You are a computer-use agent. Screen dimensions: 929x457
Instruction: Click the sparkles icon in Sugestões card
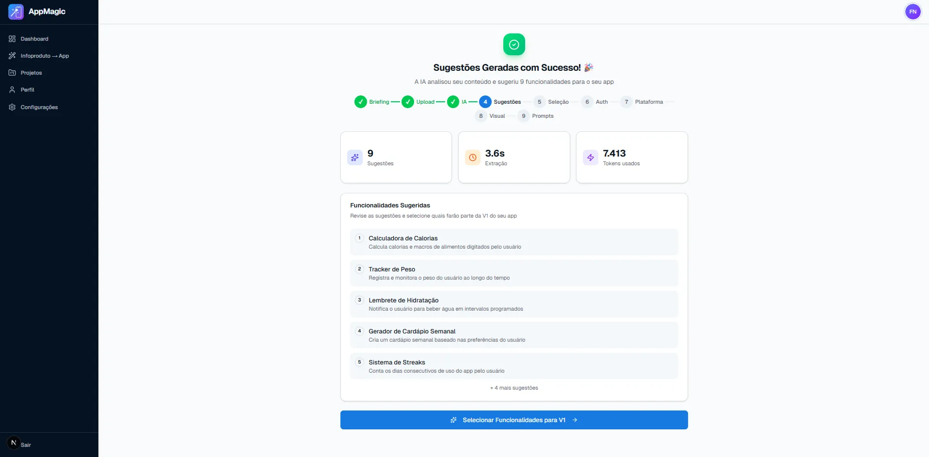355,158
